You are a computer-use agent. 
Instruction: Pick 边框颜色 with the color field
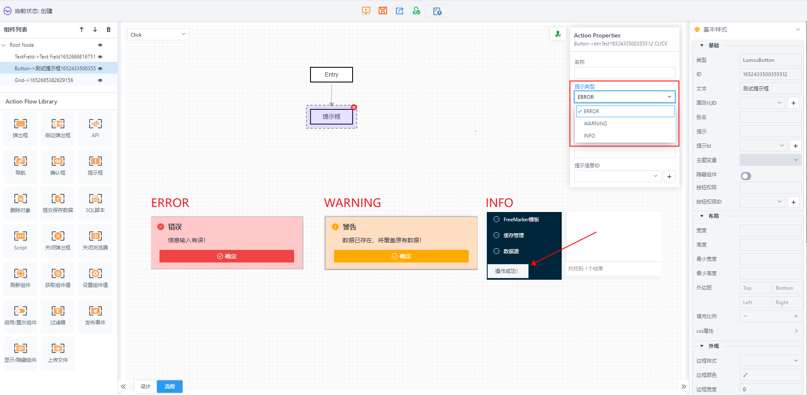click(770, 375)
